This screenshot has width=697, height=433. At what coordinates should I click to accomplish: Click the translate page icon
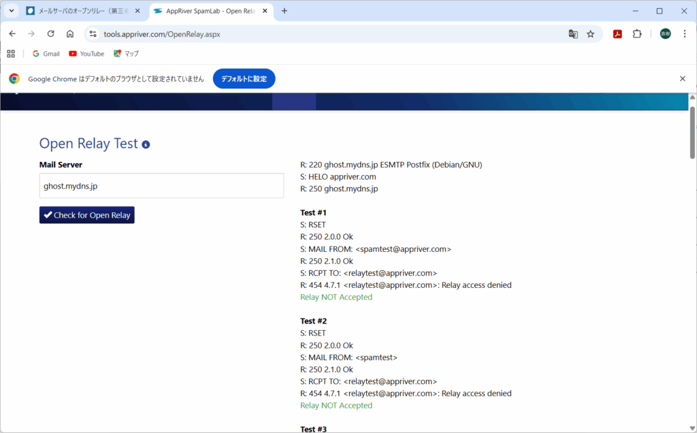click(x=573, y=34)
